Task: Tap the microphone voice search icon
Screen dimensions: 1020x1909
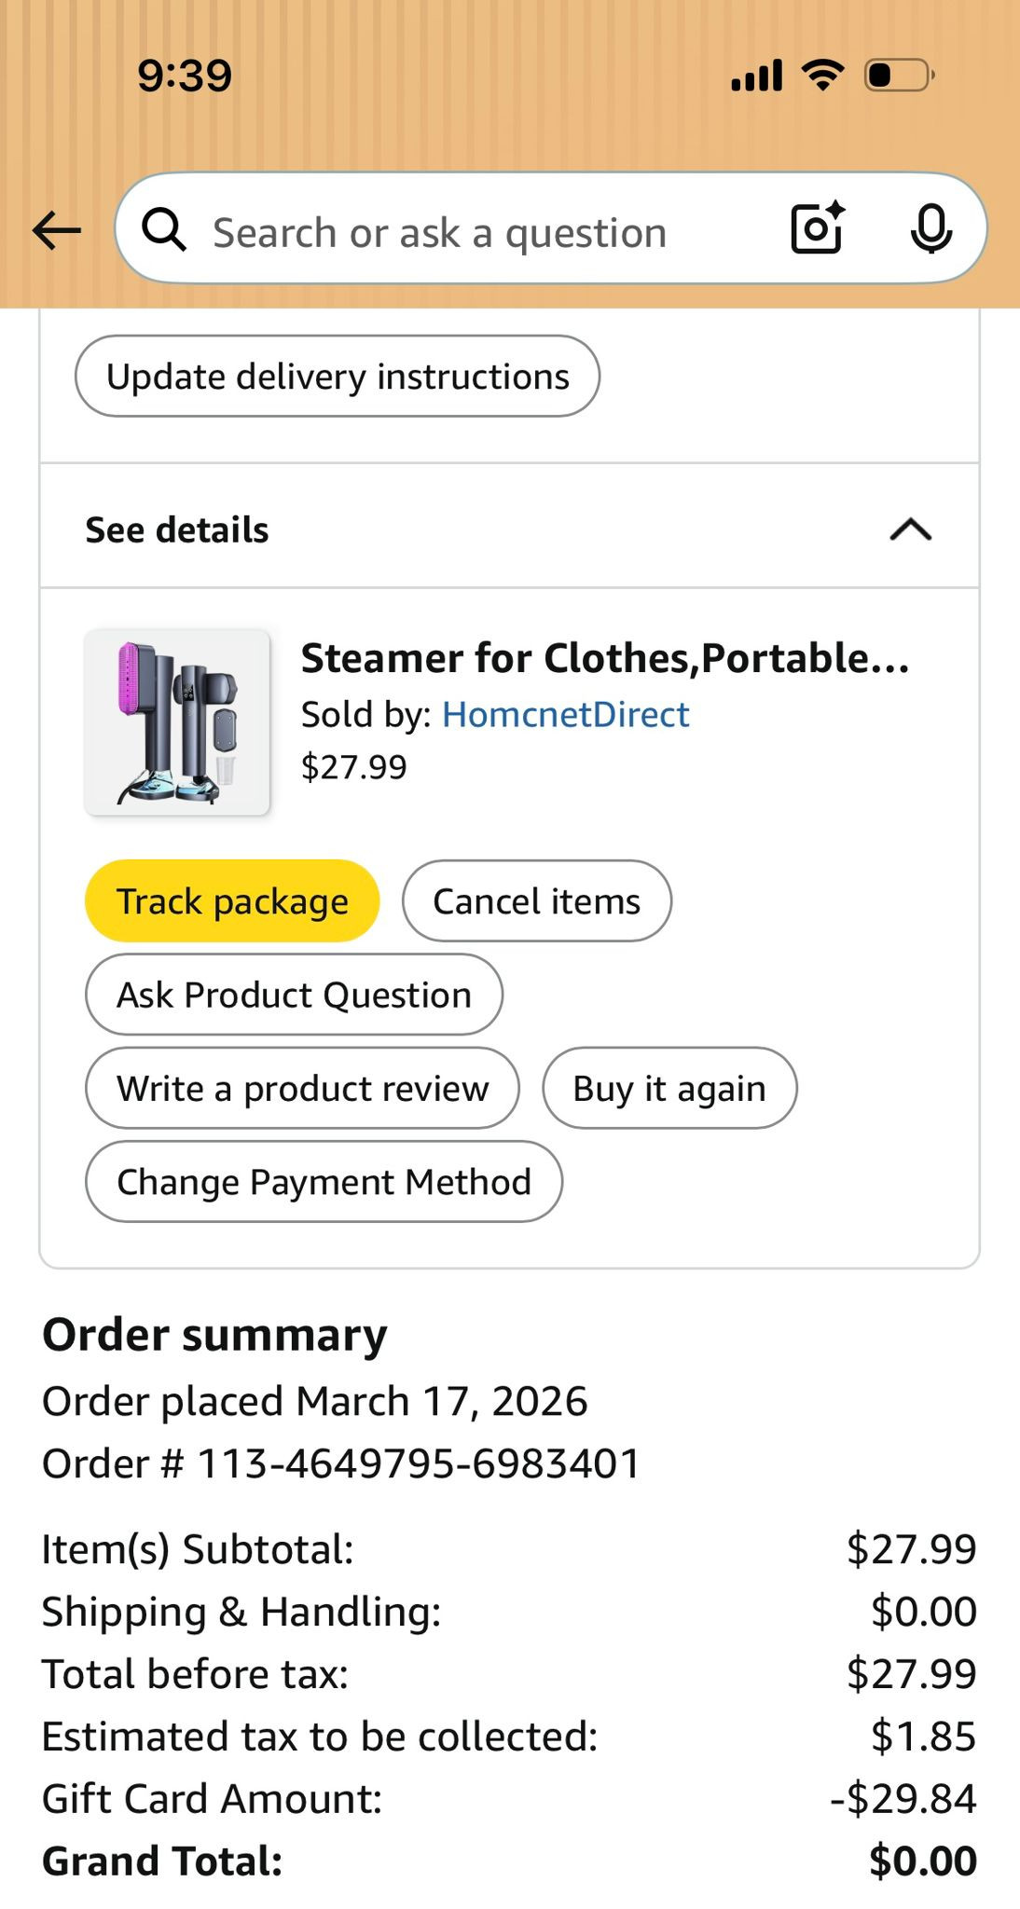Action: [930, 229]
